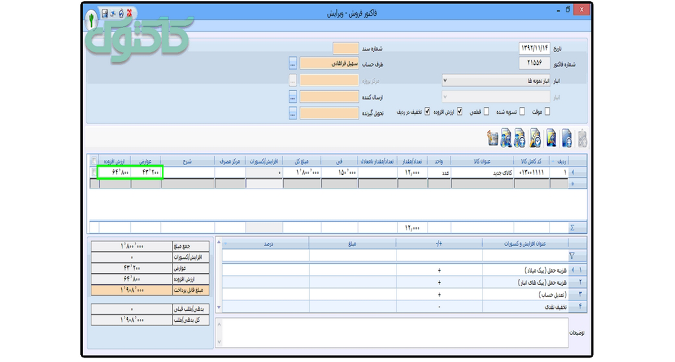
Task: Open the disabled انبار dropdown below warehouse
Action: (x=446, y=97)
